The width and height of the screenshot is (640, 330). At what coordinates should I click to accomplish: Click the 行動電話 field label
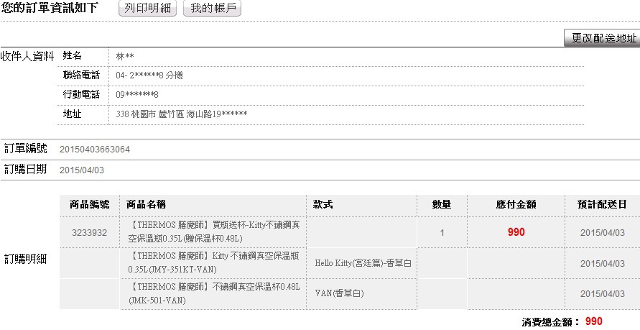[x=81, y=94]
